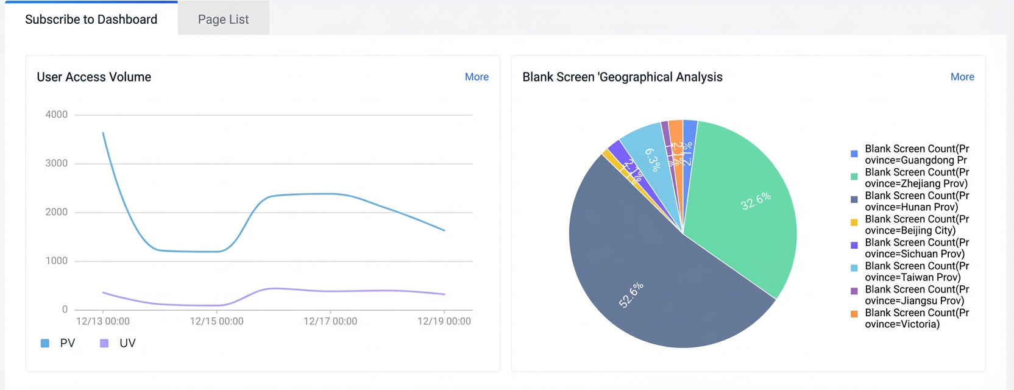
Task: Click 'Blank Screen Count(Province=Taiwan Prov)' legend text
Action: tap(917, 272)
